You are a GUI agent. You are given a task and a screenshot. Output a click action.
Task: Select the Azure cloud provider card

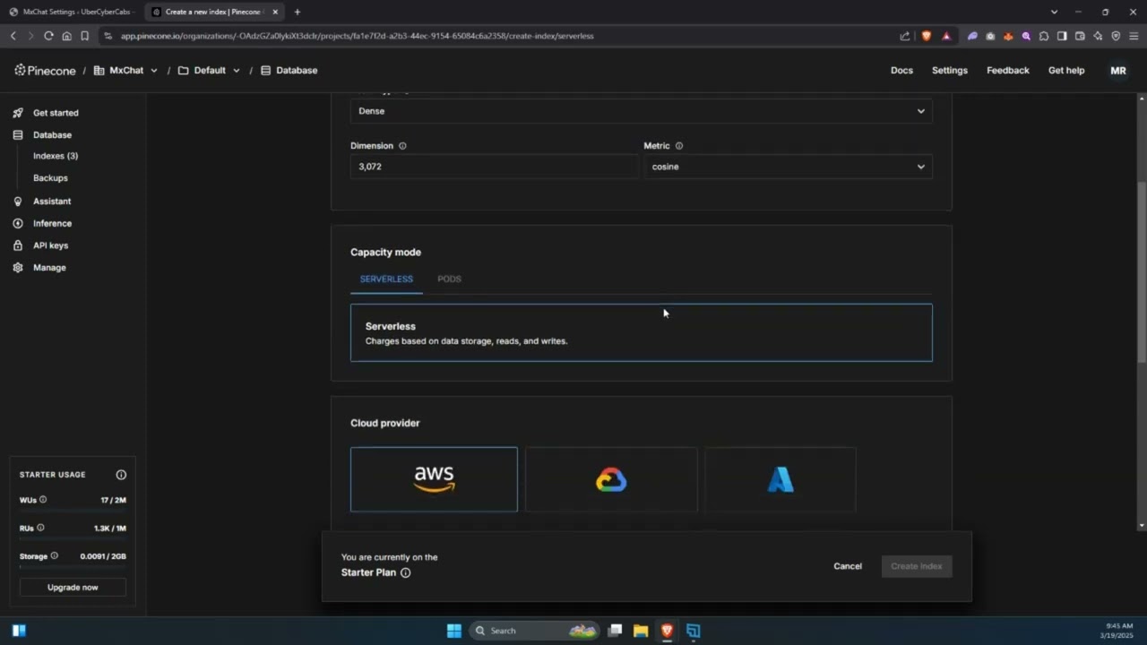point(780,479)
